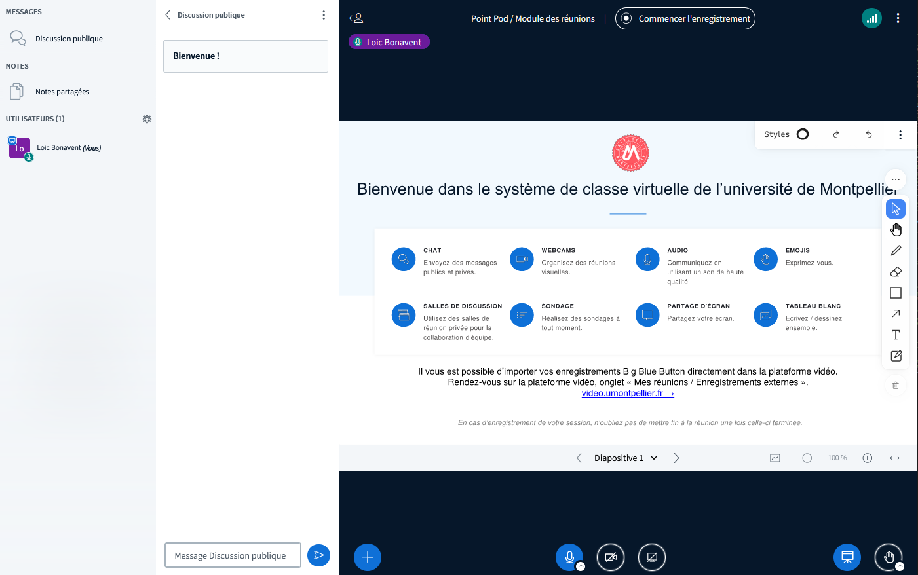Choose the hand pan tool
918x575 pixels.
(896, 230)
